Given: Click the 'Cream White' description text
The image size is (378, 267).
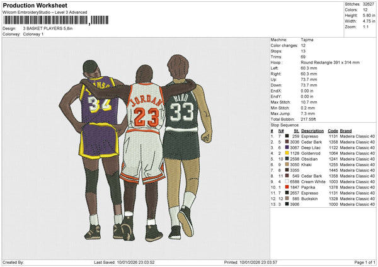Looking at the screenshot, I should pos(313,182).
